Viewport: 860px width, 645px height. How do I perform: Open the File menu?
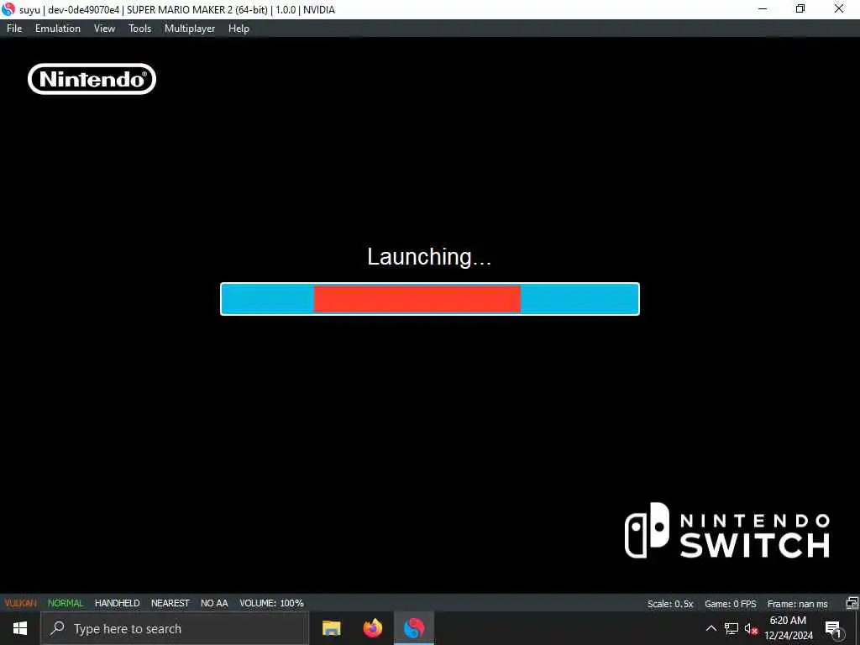pos(14,29)
